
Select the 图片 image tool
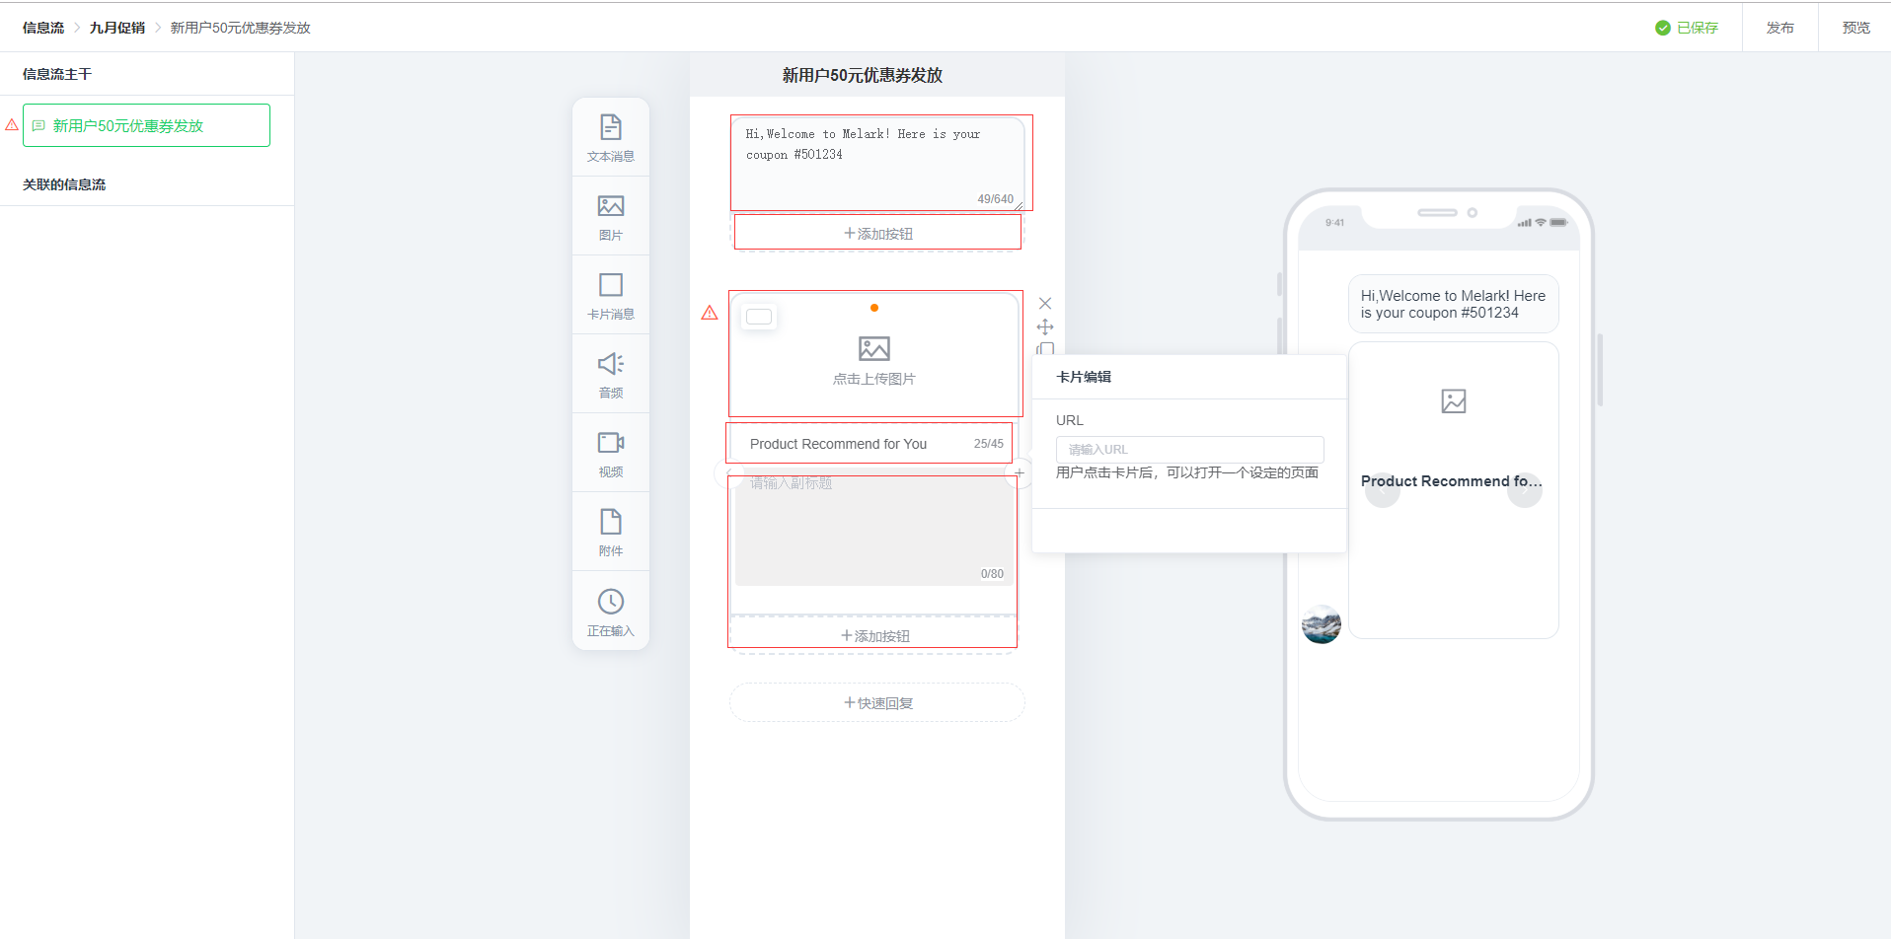click(610, 216)
